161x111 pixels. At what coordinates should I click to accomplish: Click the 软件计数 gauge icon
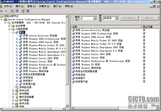click(17, 103)
